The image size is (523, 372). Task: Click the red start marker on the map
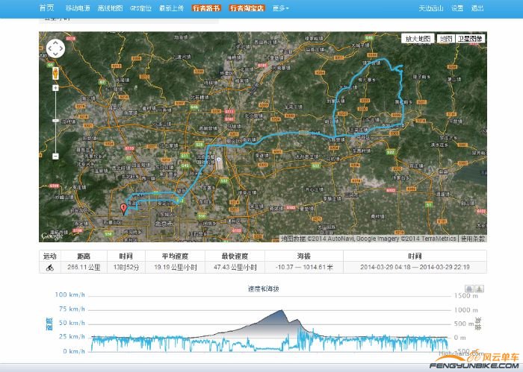[123, 209]
